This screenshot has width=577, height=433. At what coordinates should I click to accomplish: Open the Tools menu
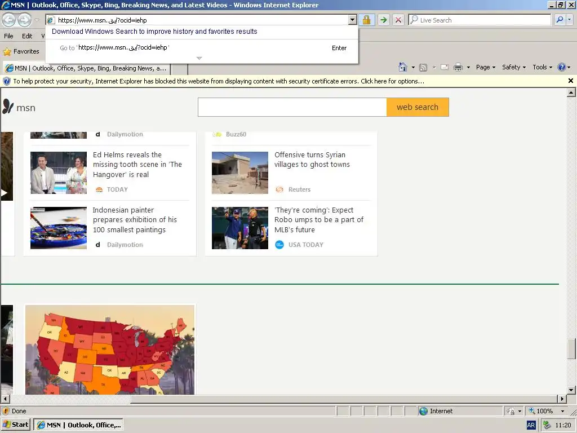tap(543, 68)
